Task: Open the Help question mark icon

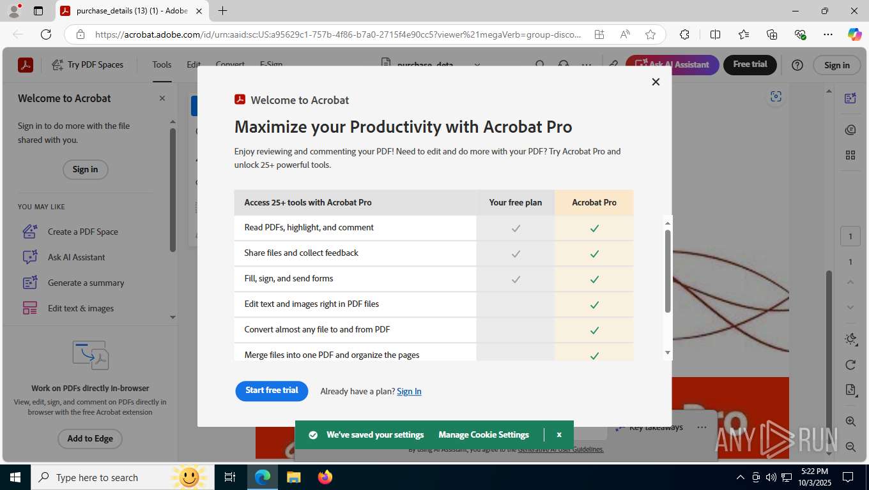Action: click(x=797, y=65)
